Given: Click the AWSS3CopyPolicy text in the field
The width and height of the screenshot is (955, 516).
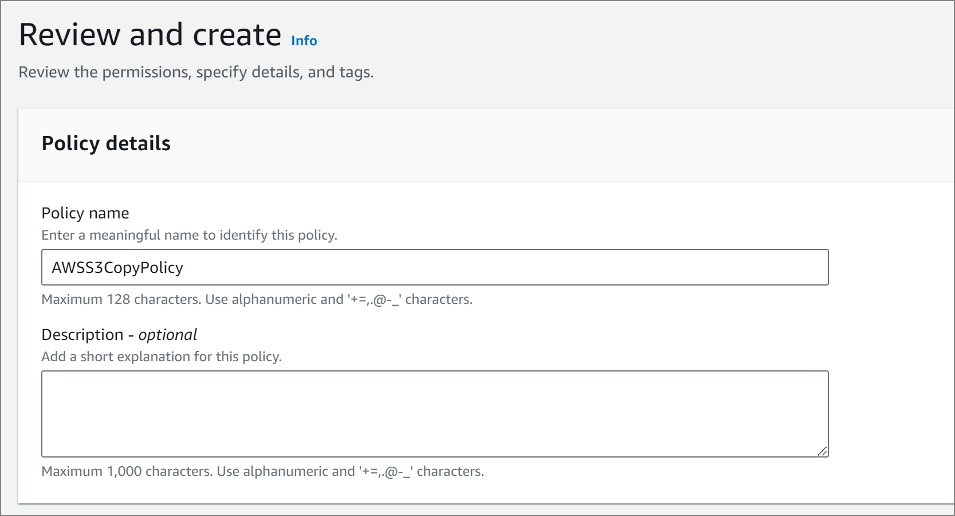Looking at the screenshot, I should 117,268.
